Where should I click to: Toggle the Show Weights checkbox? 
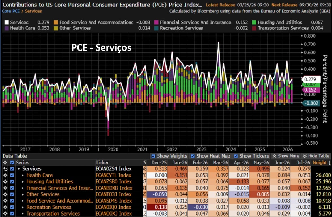coord(153,156)
